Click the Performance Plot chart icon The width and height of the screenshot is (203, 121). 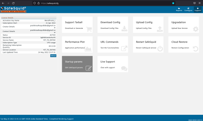[x=88, y=49]
